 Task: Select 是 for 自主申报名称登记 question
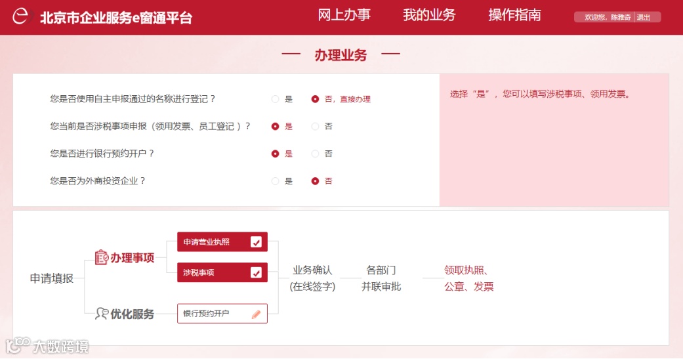[x=275, y=99]
